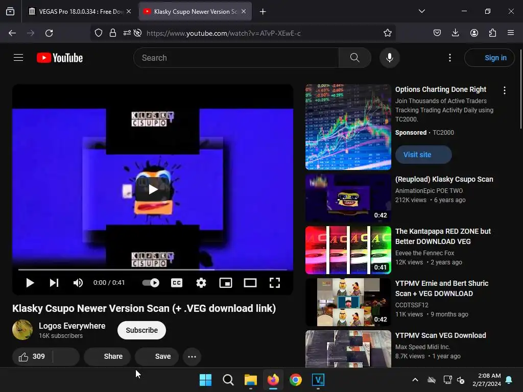The image size is (523, 392).
Task: Click the large play overlay on video
Action: tap(153, 189)
